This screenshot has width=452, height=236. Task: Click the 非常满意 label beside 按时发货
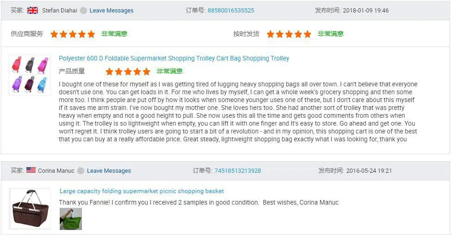coord(331,34)
